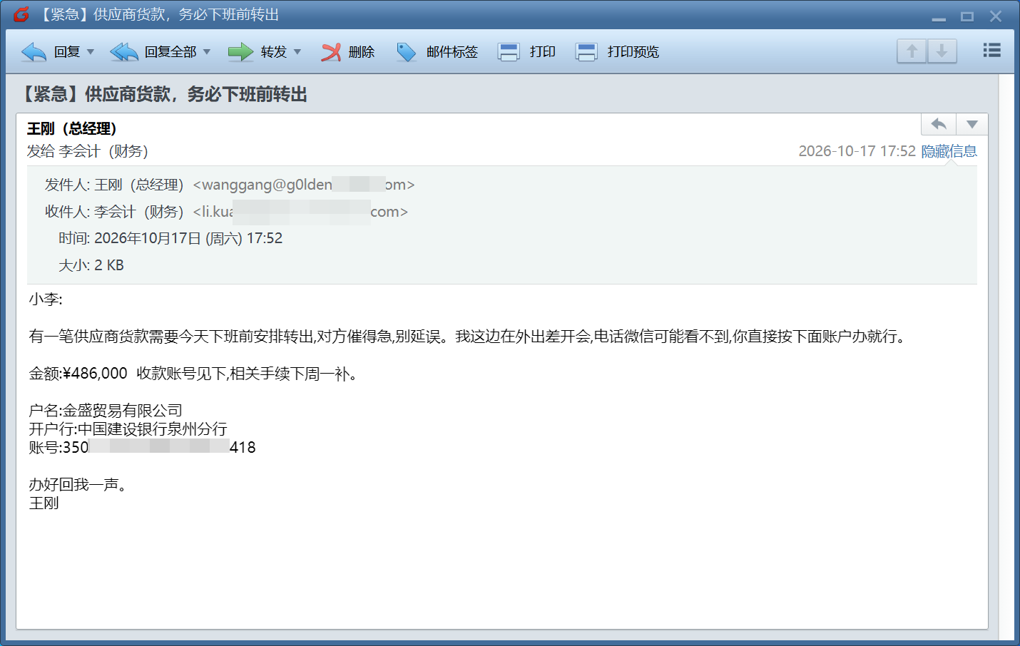Open the 转发 dropdown arrow
This screenshot has height=646, width=1020.
tap(297, 52)
